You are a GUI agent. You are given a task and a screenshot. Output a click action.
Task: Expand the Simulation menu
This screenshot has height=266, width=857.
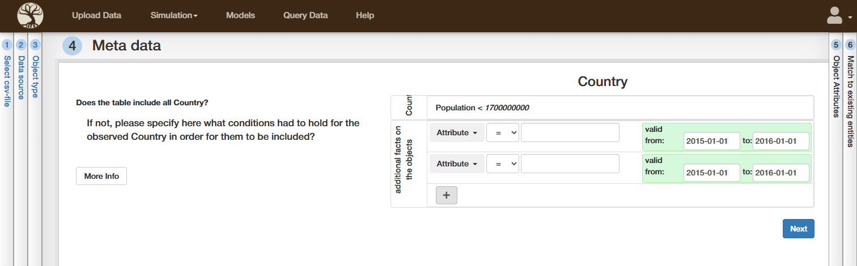(173, 15)
